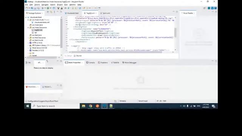Screen dimensions: 242x136
Task: Open the Help menu
Action: click(x=79, y=5)
